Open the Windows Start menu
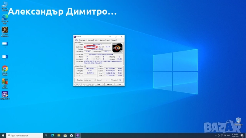 point(3,135)
